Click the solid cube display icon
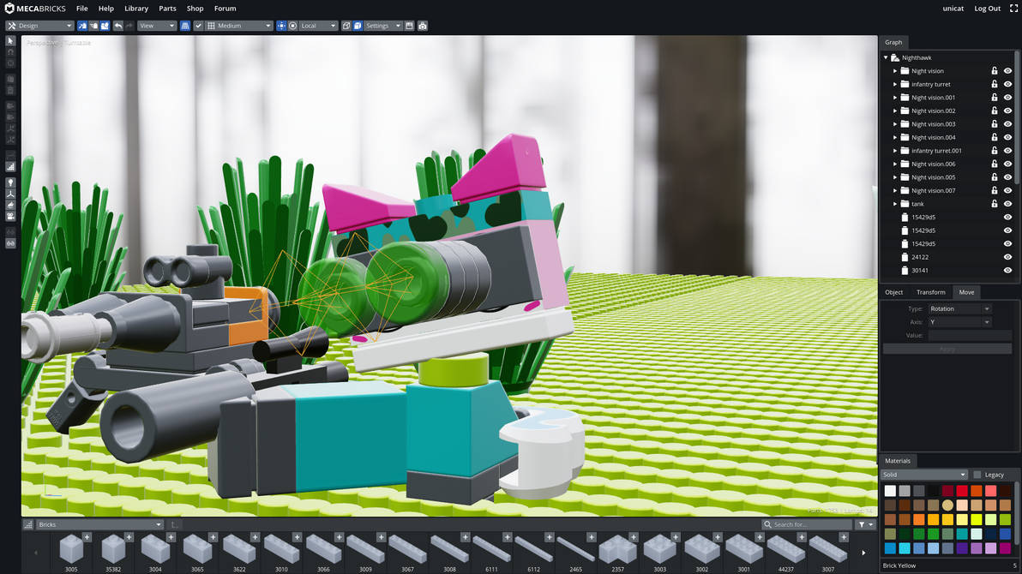Viewport: 1022px width, 574px height. tap(358, 26)
